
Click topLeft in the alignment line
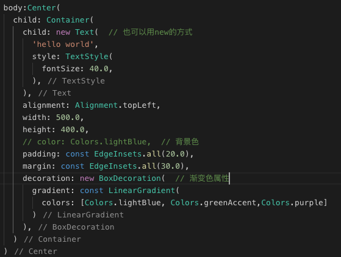140,105
